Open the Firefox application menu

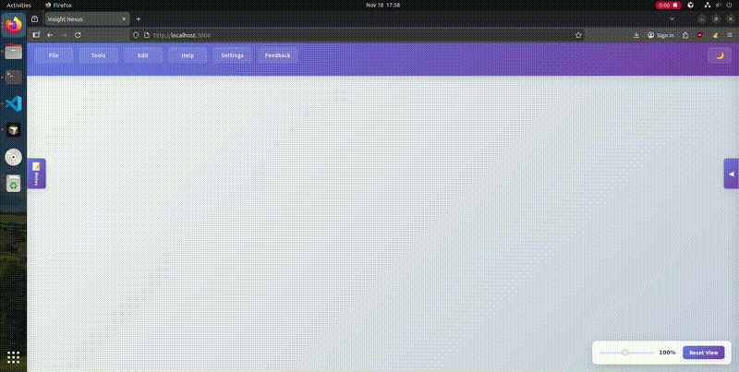click(x=730, y=35)
